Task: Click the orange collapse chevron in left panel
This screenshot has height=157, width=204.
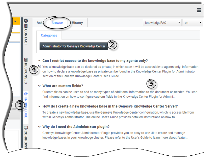Action: [x=15, y=21]
